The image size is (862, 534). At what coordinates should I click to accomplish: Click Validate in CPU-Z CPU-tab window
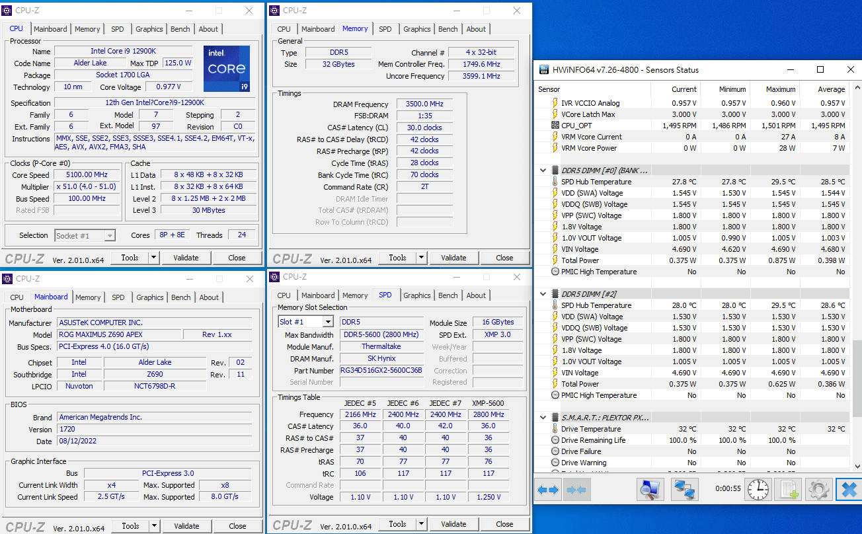tap(186, 258)
